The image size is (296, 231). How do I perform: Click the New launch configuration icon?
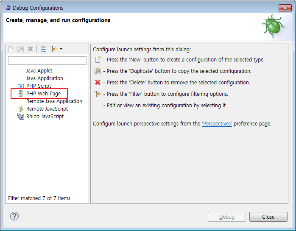point(11,49)
